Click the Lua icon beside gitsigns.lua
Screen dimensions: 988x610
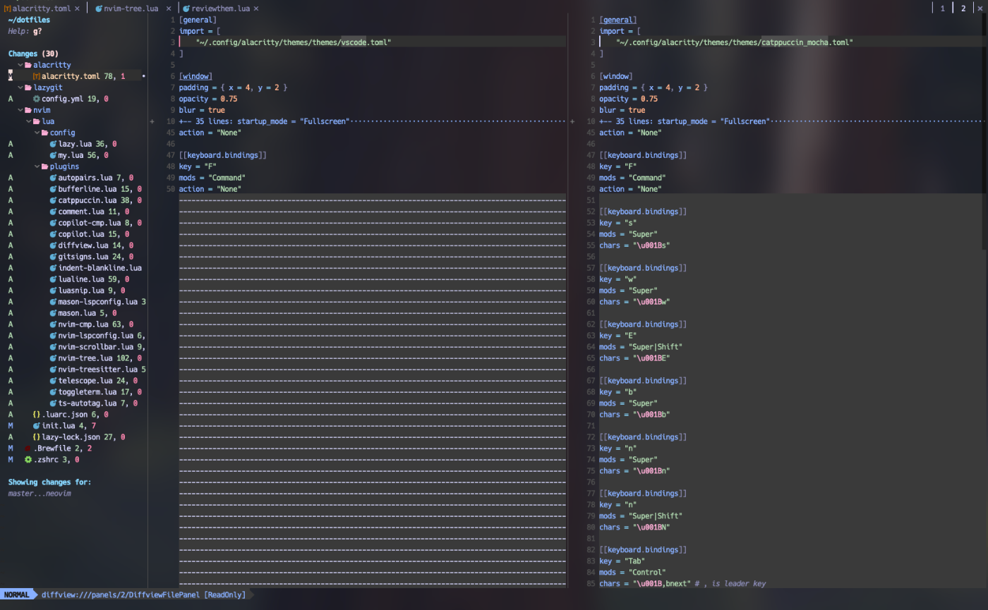tap(53, 257)
